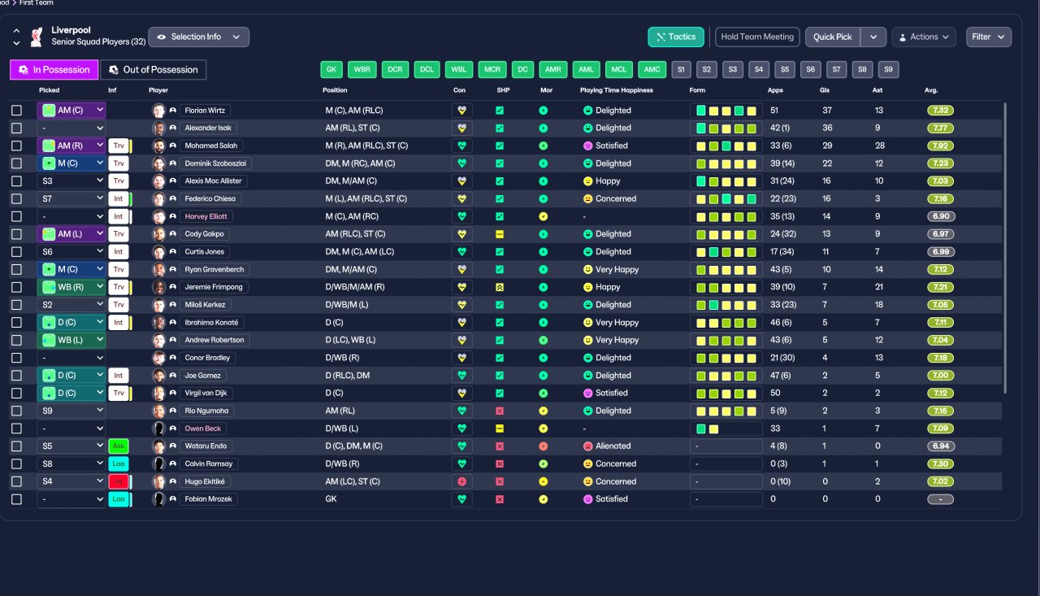Image resolution: width=1040 pixels, height=596 pixels.
Task: Open the Actions menu
Action: click(923, 37)
